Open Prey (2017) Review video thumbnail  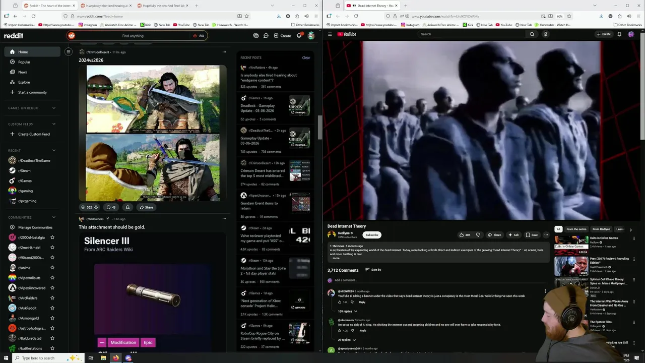571,266
